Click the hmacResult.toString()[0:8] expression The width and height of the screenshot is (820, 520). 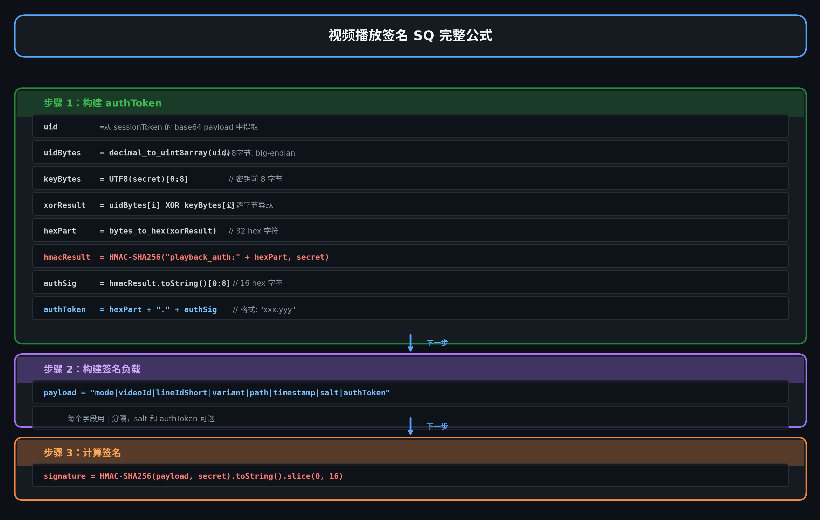pyautogui.click(x=170, y=283)
